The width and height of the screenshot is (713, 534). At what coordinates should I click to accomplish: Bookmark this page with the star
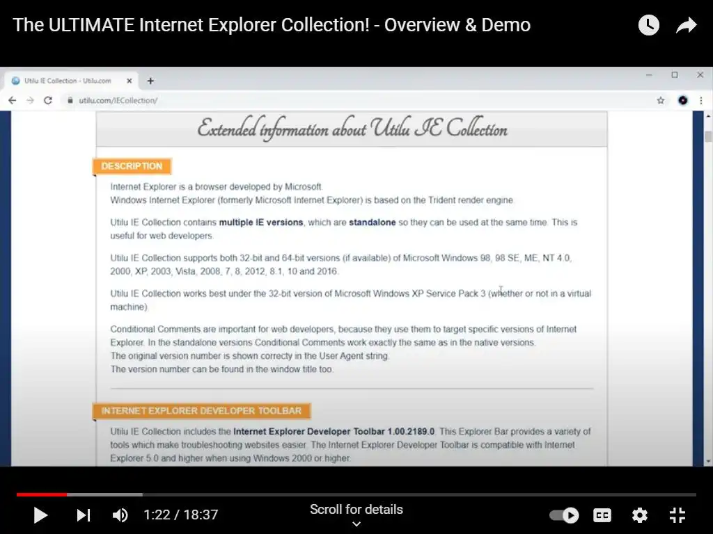(x=661, y=100)
